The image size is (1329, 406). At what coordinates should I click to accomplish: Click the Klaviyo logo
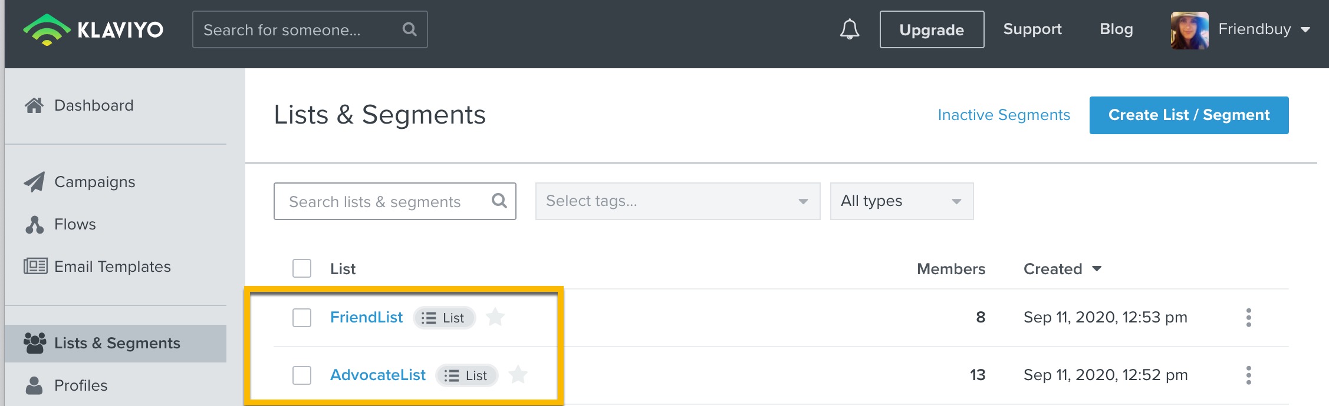[x=93, y=29]
